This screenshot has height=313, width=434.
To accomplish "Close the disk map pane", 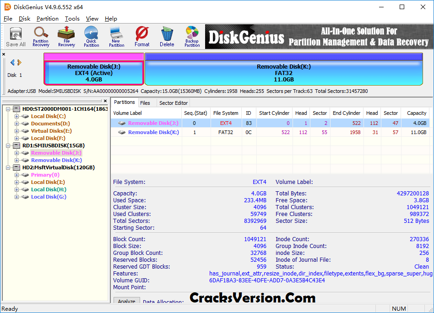I will tap(4, 54).
